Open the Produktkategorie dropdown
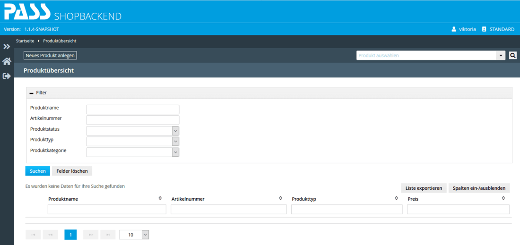This screenshot has height=245, width=520. [176, 152]
